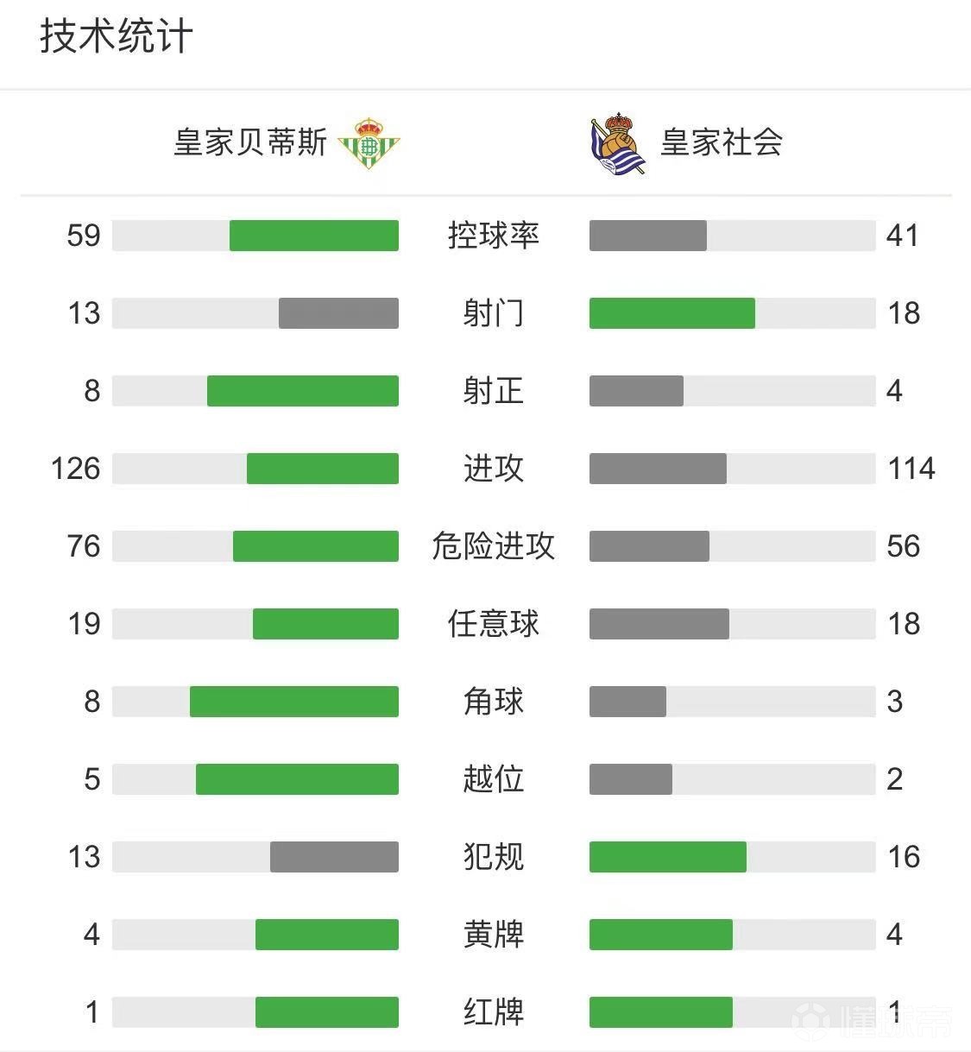Screen dimensions: 971x1052
Task: Click the Real Sociedad team crest
Action: tap(617, 142)
